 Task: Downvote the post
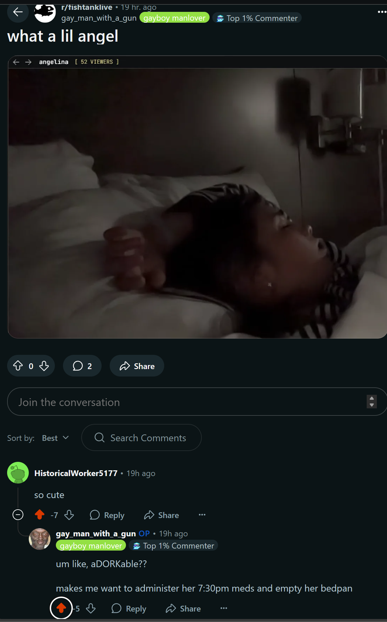(x=44, y=366)
